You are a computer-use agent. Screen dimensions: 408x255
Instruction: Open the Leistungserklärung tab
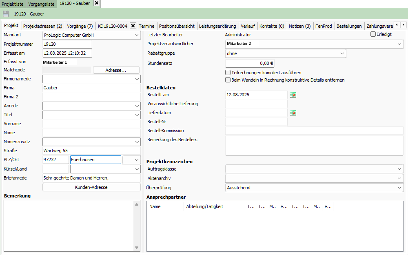tap(217, 26)
